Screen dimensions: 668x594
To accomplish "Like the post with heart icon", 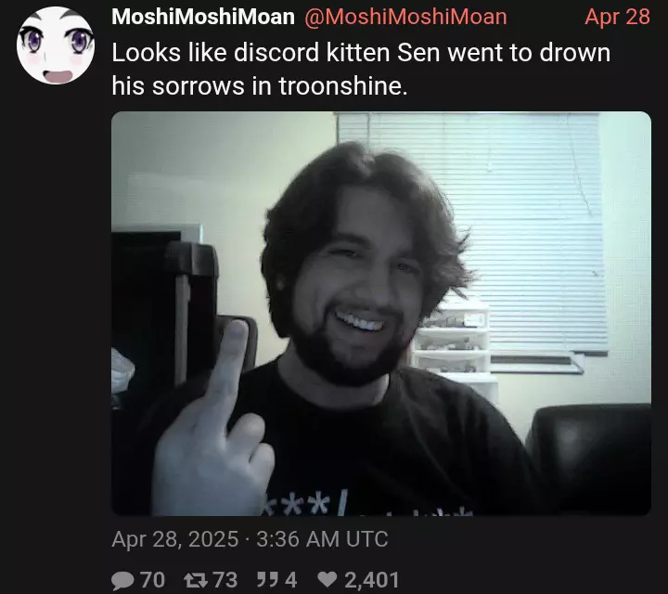I will (x=328, y=579).
